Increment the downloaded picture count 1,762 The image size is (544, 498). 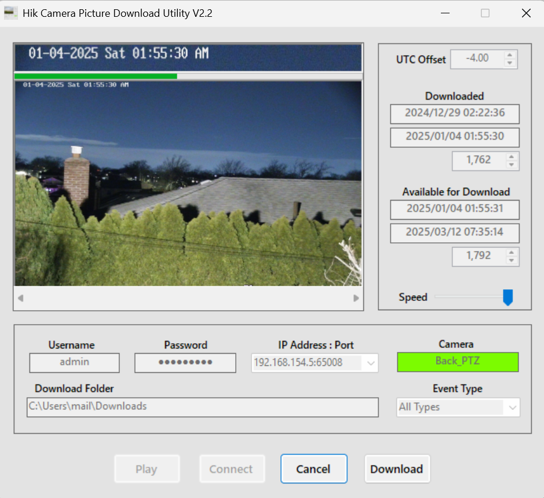click(512, 158)
